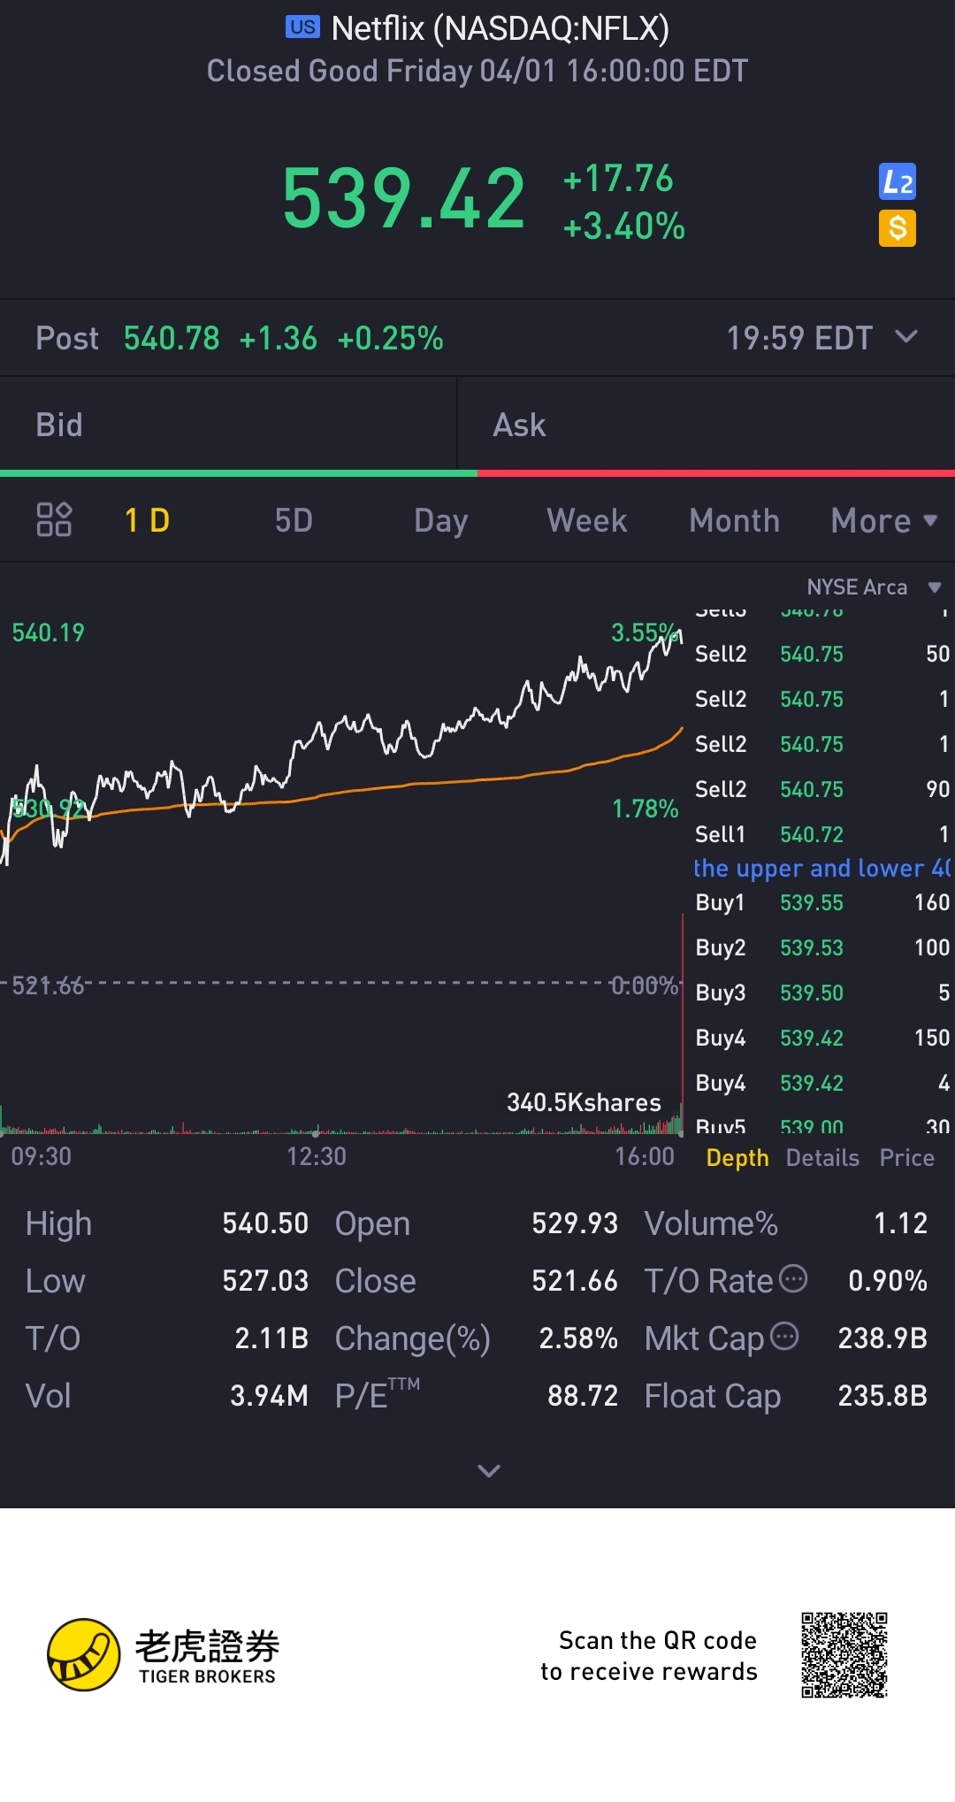Viewport: 955px width, 1802px height.
Task: Tap the 340.5Kshares volume label
Action: 584,1102
